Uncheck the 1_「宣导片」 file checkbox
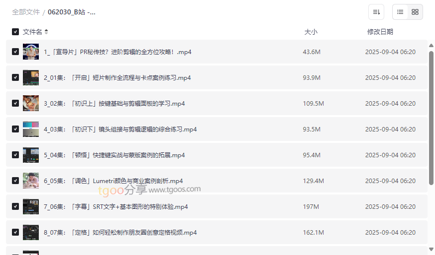 pyautogui.click(x=15, y=52)
